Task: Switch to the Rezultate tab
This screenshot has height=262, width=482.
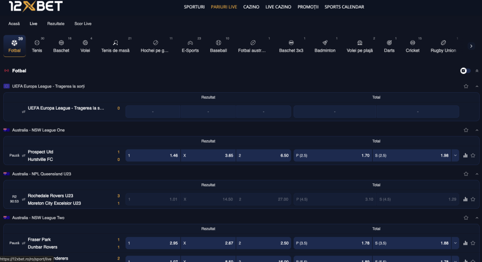Action: point(56,24)
